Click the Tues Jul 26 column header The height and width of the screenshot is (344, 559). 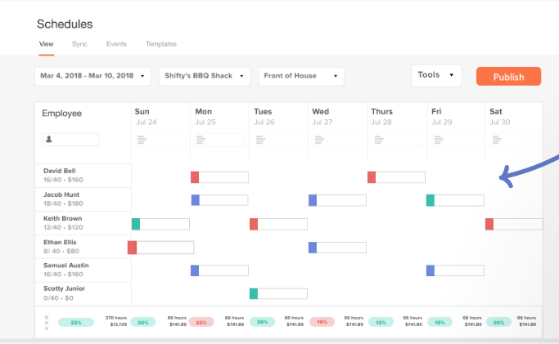tap(264, 117)
